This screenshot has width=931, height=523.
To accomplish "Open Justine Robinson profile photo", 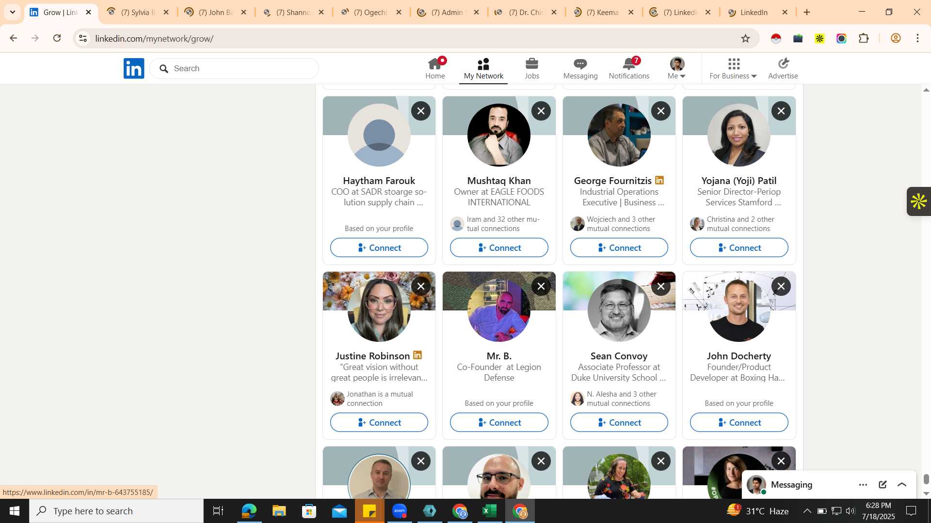I will click(x=379, y=310).
